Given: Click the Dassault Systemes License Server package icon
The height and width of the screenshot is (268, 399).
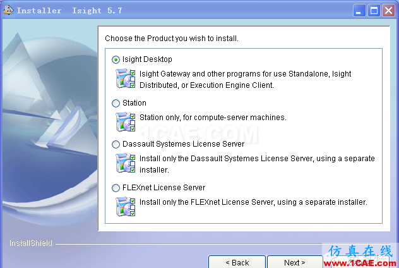Looking at the screenshot, I should click(x=126, y=163).
